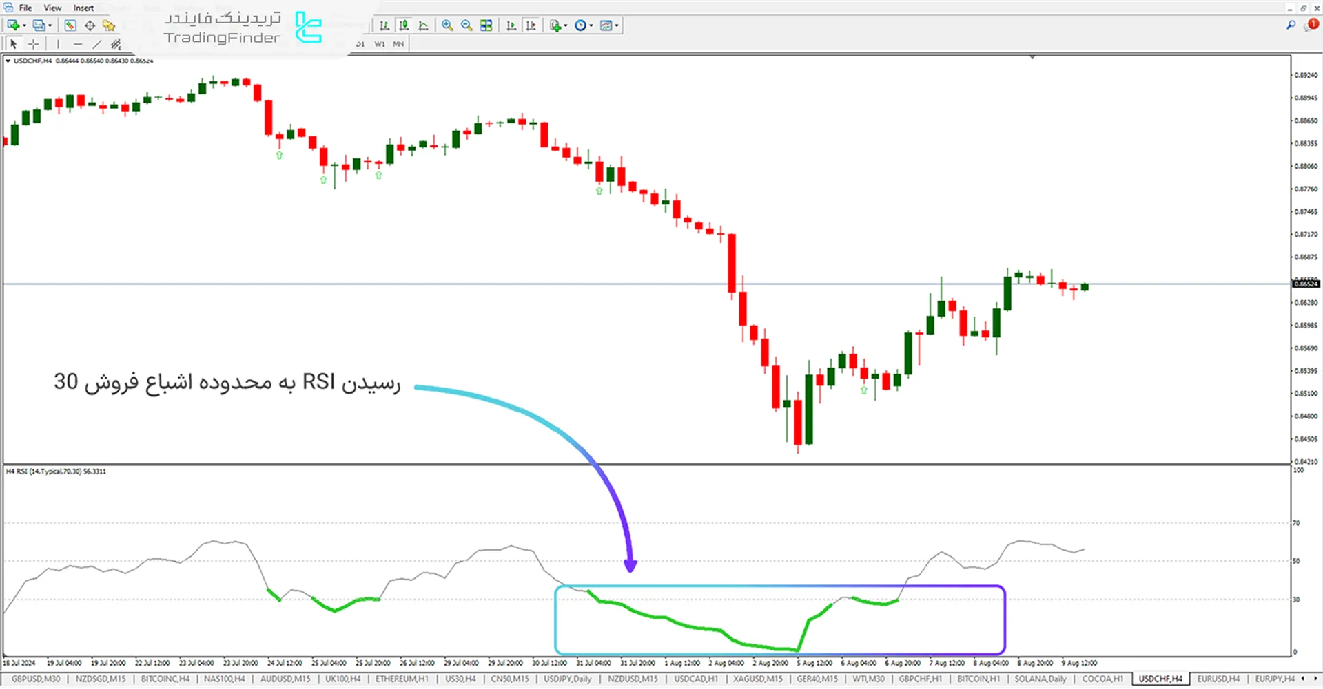Expand the new chart dropdown arrow

tap(25, 26)
